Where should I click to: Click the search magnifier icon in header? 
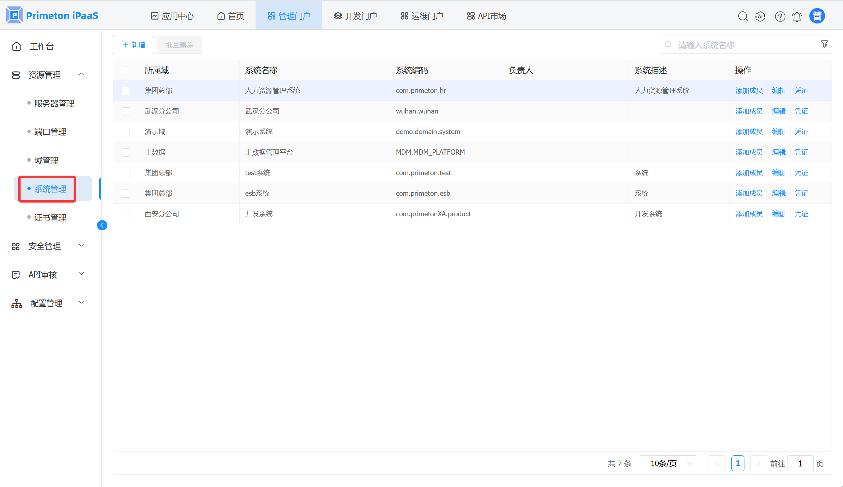click(x=743, y=16)
